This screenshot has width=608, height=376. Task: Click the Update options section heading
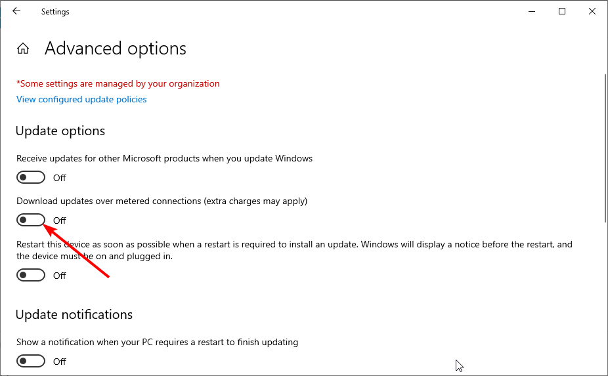pos(60,131)
